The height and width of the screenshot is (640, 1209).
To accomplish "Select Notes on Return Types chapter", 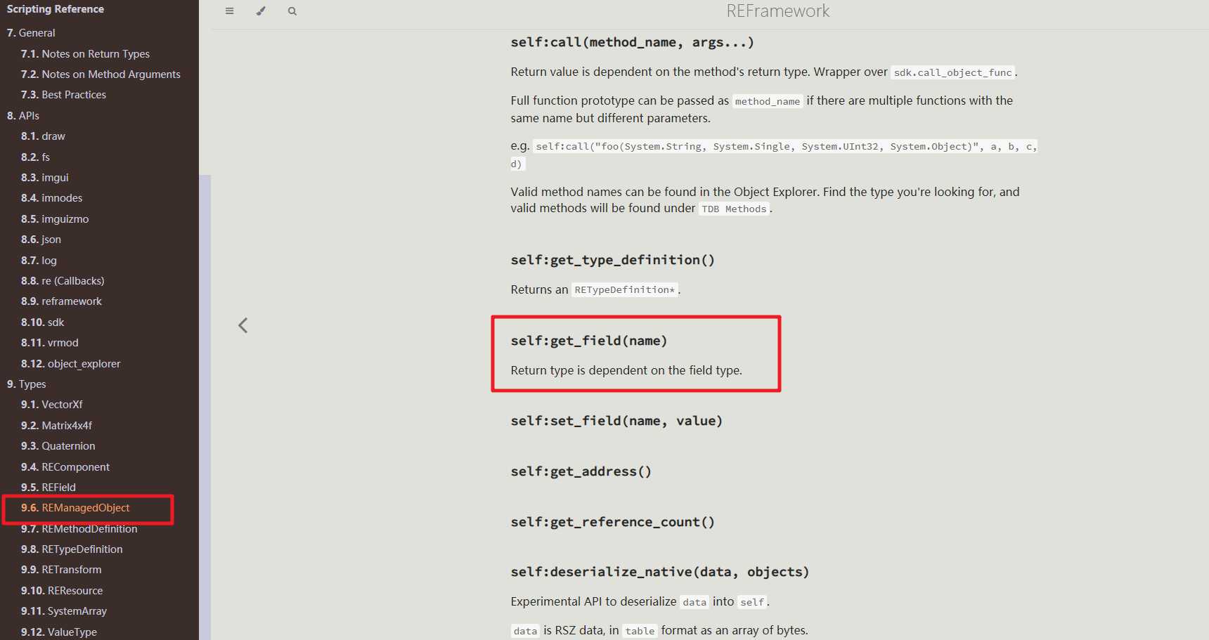I will (x=95, y=54).
